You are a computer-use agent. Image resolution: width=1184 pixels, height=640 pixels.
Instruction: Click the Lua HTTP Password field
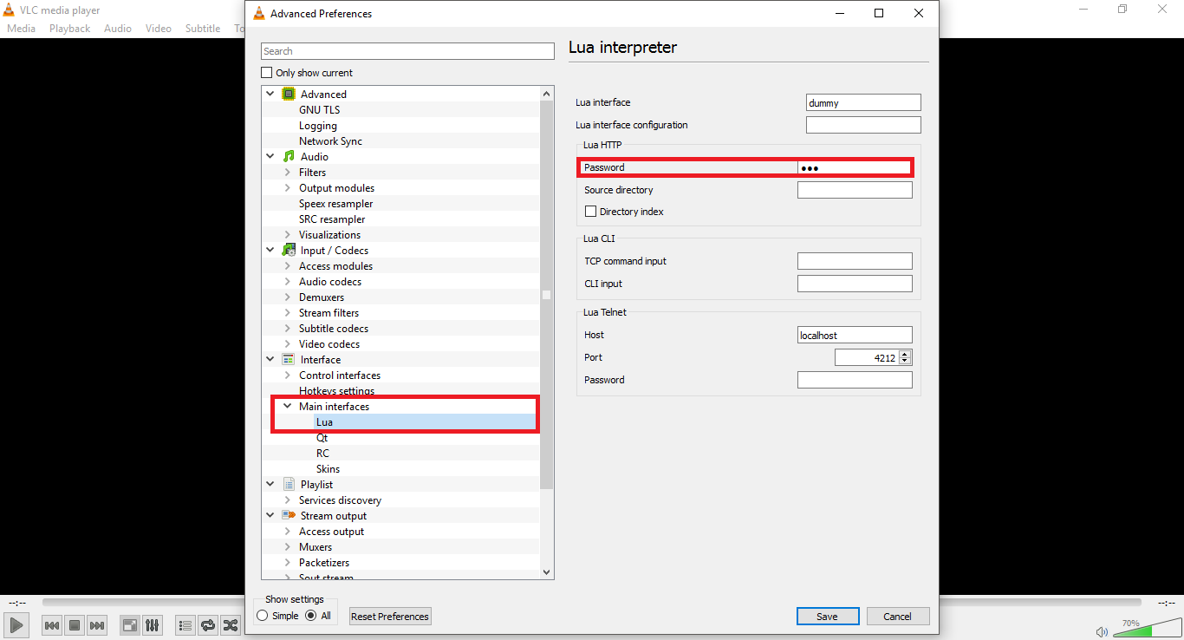pyautogui.click(x=855, y=167)
